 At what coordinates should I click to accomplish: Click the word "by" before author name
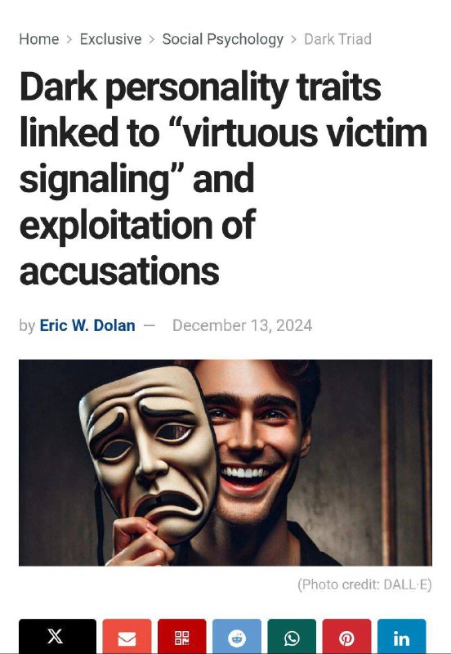(x=27, y=325)
